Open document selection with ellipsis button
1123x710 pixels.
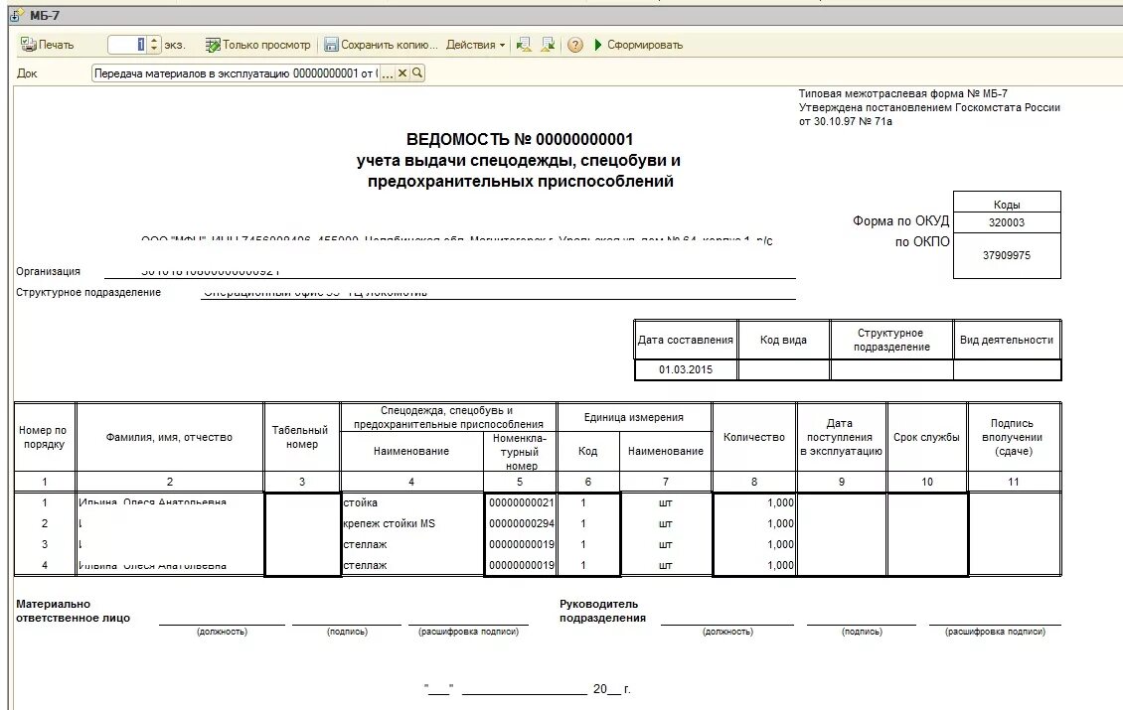[387, 73]
